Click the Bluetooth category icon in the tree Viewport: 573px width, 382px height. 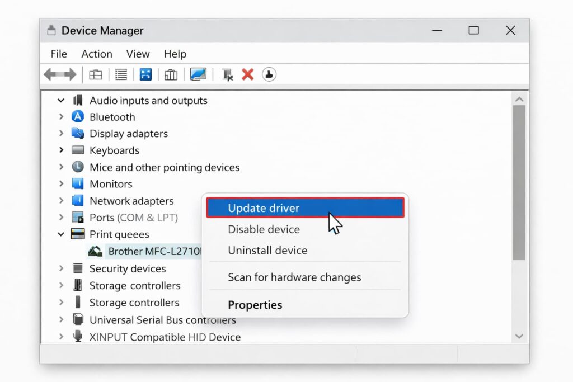[78, 117]
